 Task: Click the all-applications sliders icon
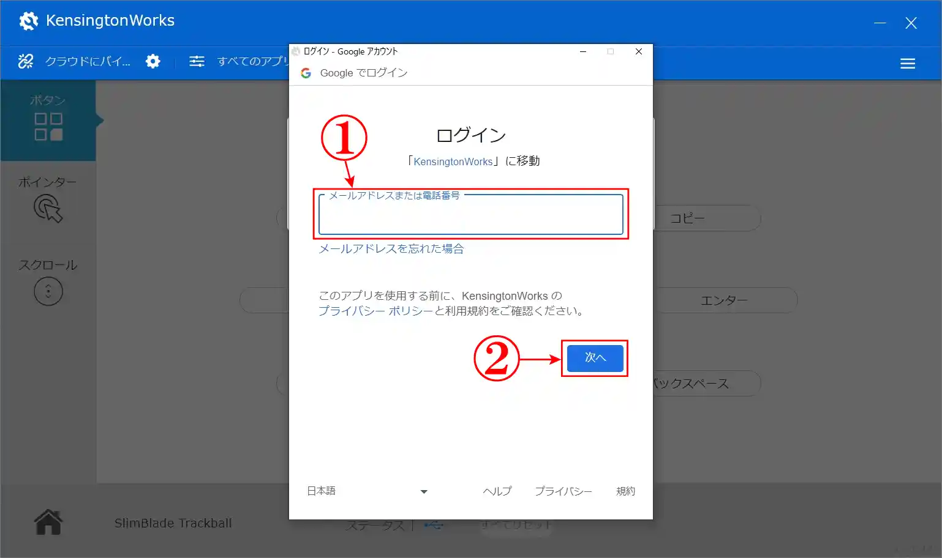(197, 61)
